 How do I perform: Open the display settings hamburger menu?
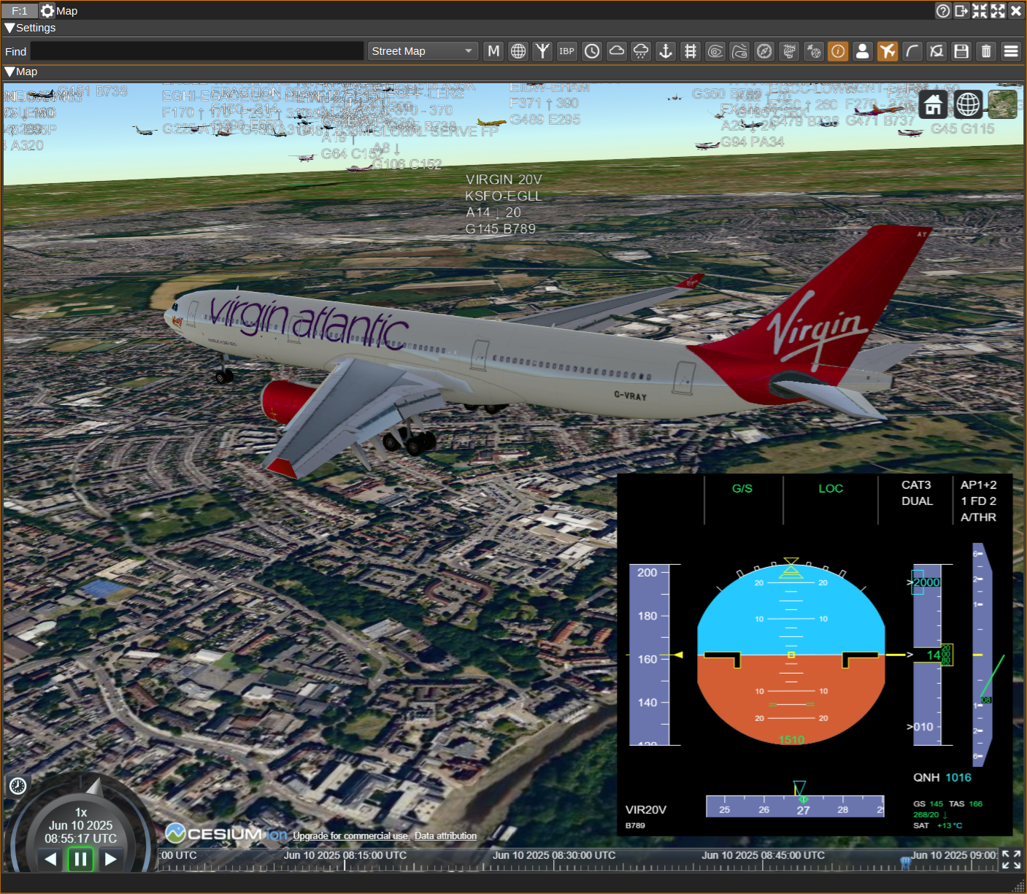pyautogui.click(x=1011, y=51)
